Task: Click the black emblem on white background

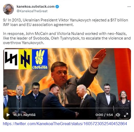Action: (x=11, y=59)
